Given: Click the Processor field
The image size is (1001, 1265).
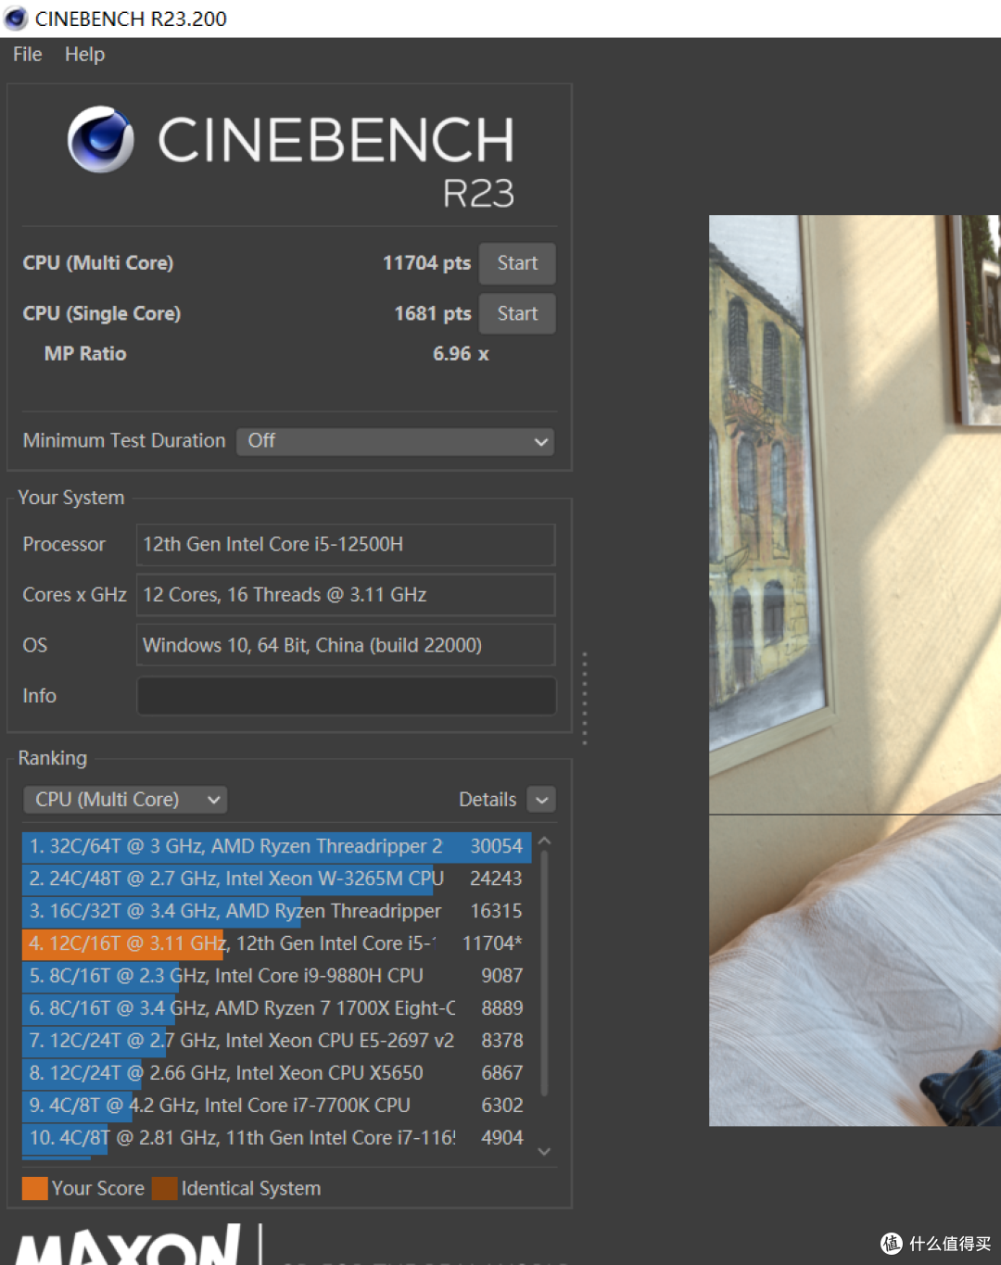Looking at the screenshot, I should pos(346,545).
